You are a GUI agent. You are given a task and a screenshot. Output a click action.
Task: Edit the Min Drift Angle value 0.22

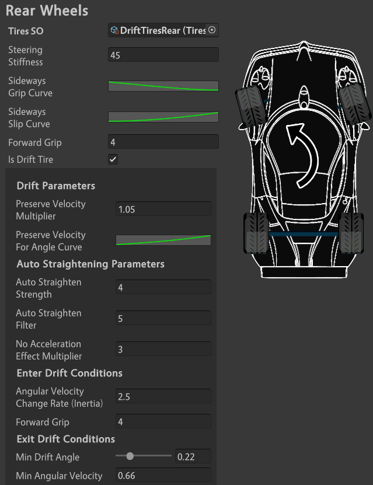[193, 456]
